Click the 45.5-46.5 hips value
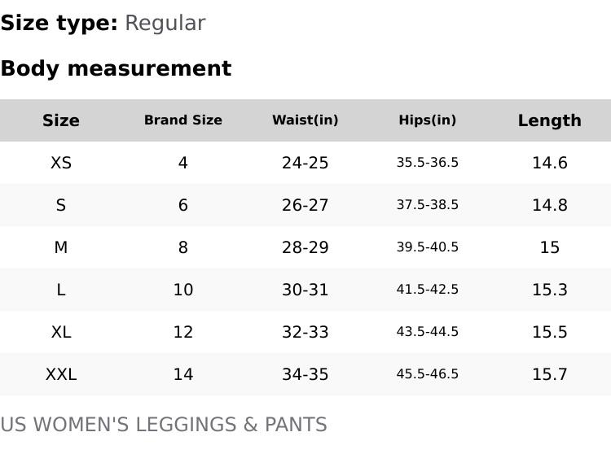This screenshot has height=454, width=611. point(428,374)
